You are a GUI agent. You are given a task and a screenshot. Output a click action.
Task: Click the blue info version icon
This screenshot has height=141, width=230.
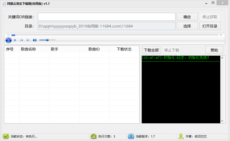click(x=131, y=136)
